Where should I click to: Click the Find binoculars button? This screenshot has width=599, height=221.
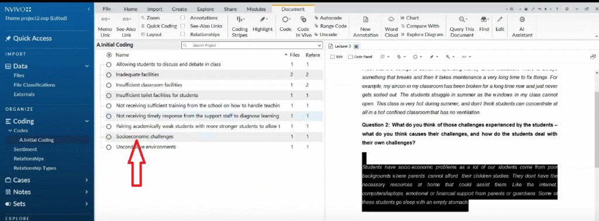tap(484, 24)
